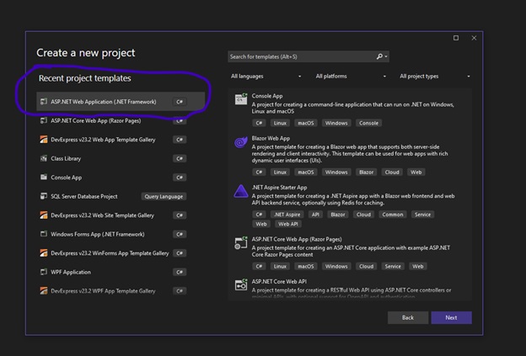Screen dimensions: 526x356
Task: Click the DevExpress v23.2 WPF App Template Gallery icon
Action: click(x=44, y=290)
